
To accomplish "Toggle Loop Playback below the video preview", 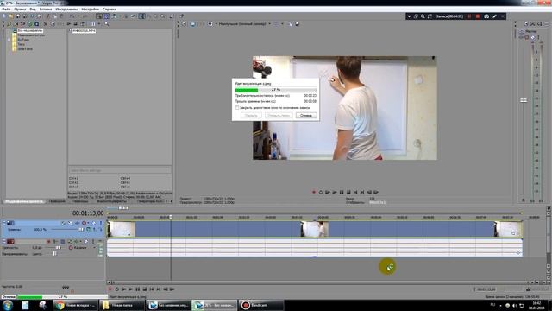I will 321,192.
